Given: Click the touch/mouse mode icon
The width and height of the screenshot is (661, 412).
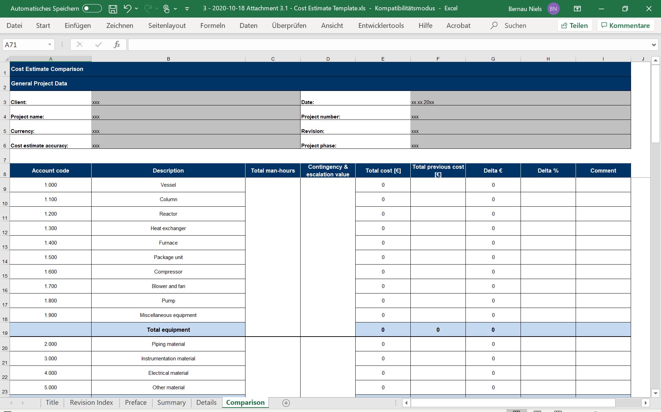Looking at the screenshot, I should click(x=166, y=9).
